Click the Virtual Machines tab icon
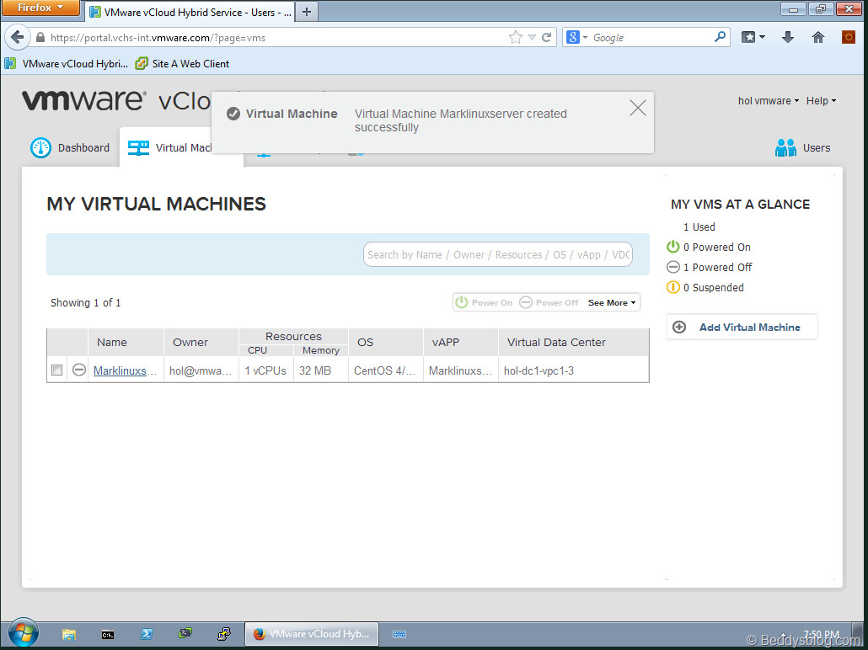868x650 pixels. pyautogui.click(x=138, y=147)
